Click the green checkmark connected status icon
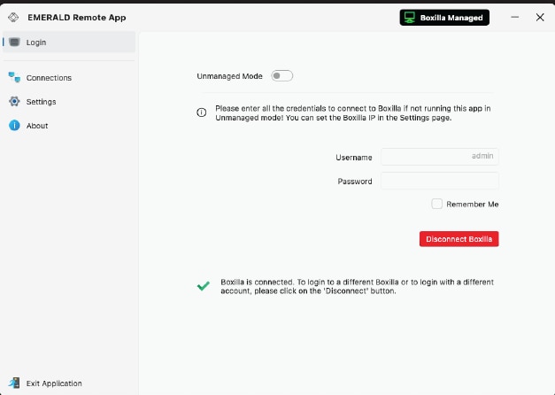Viewport: 555px width, 395px height. point(204,286)
